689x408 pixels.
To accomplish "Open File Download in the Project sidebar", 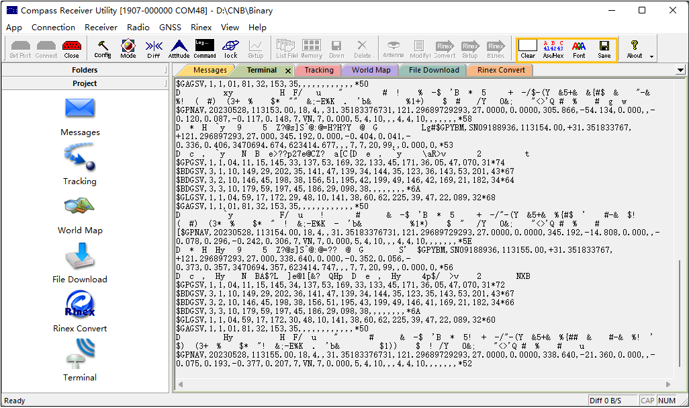I will (x=79, y=264).
